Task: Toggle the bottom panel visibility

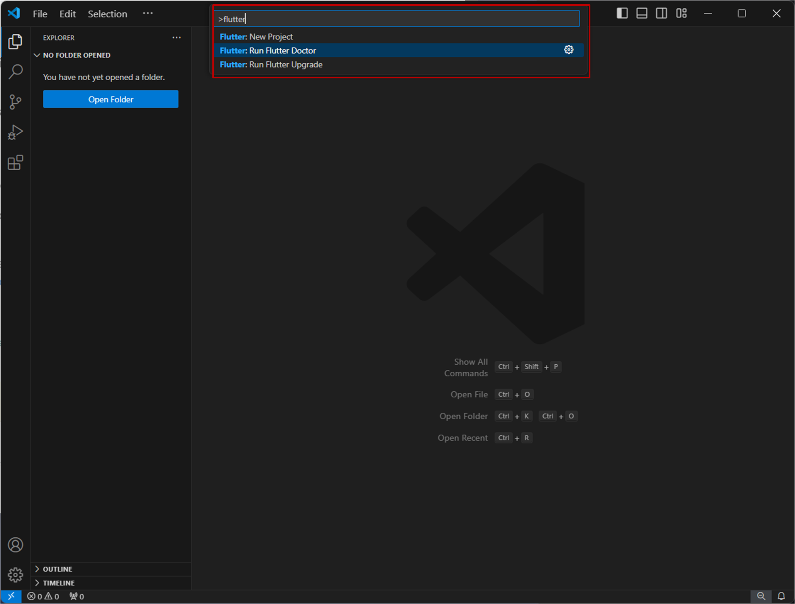Action: click(642, 14)
